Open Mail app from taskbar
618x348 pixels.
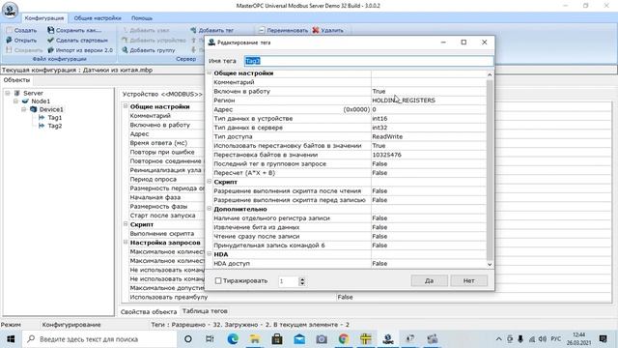299,339
